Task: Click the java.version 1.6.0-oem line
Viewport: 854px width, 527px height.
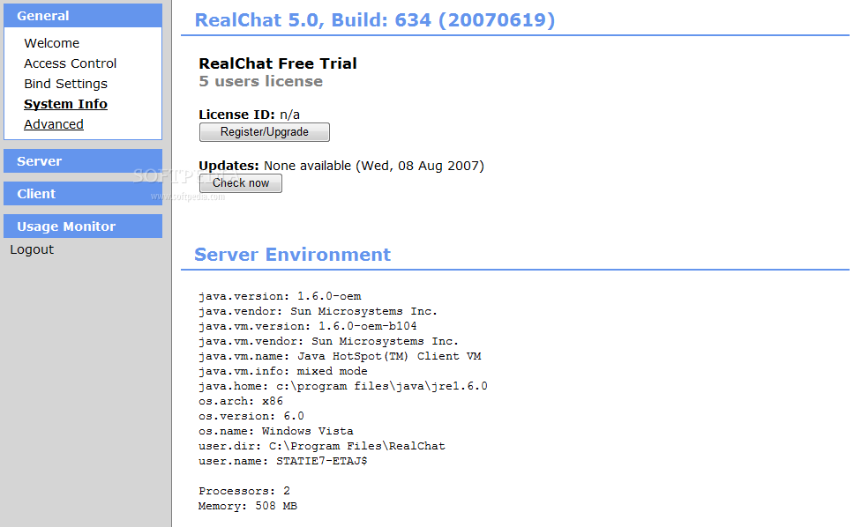Action: click(280, 296)
